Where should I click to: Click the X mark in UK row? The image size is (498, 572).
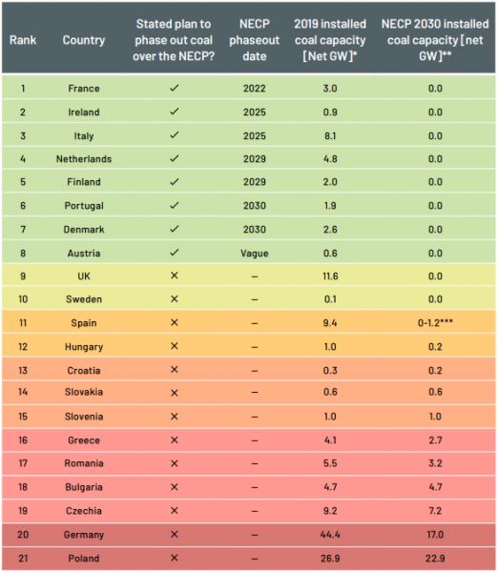(x=175, y=276)
